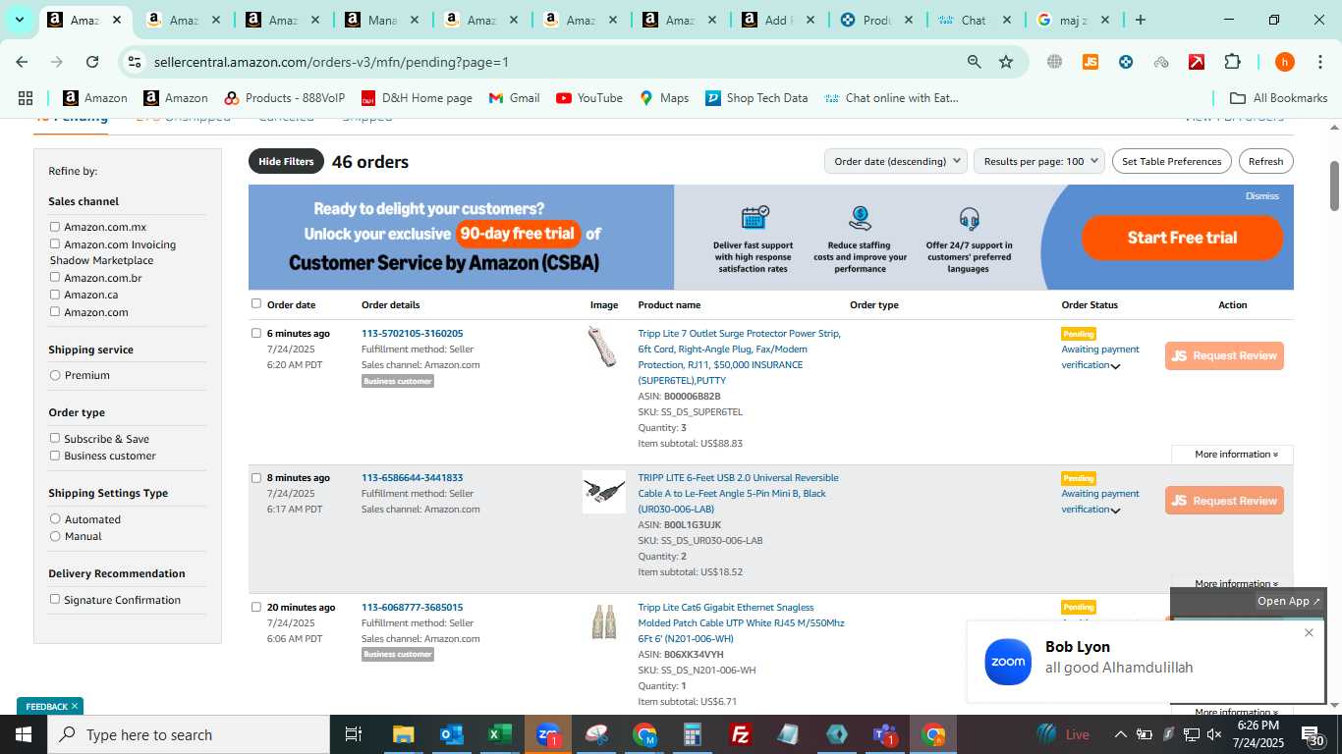Switch to the Mana browser tab
This screenshot has width=1342, height=754.
coord(381,20)
